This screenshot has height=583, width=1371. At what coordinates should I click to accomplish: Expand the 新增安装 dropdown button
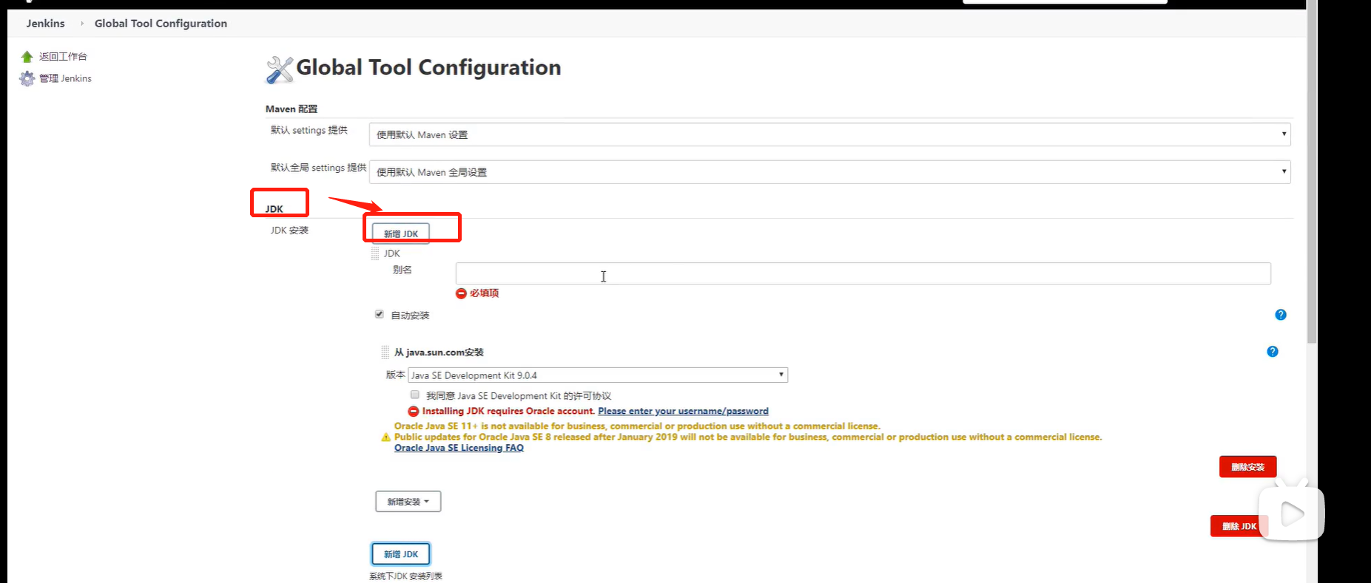coord(408,502)
